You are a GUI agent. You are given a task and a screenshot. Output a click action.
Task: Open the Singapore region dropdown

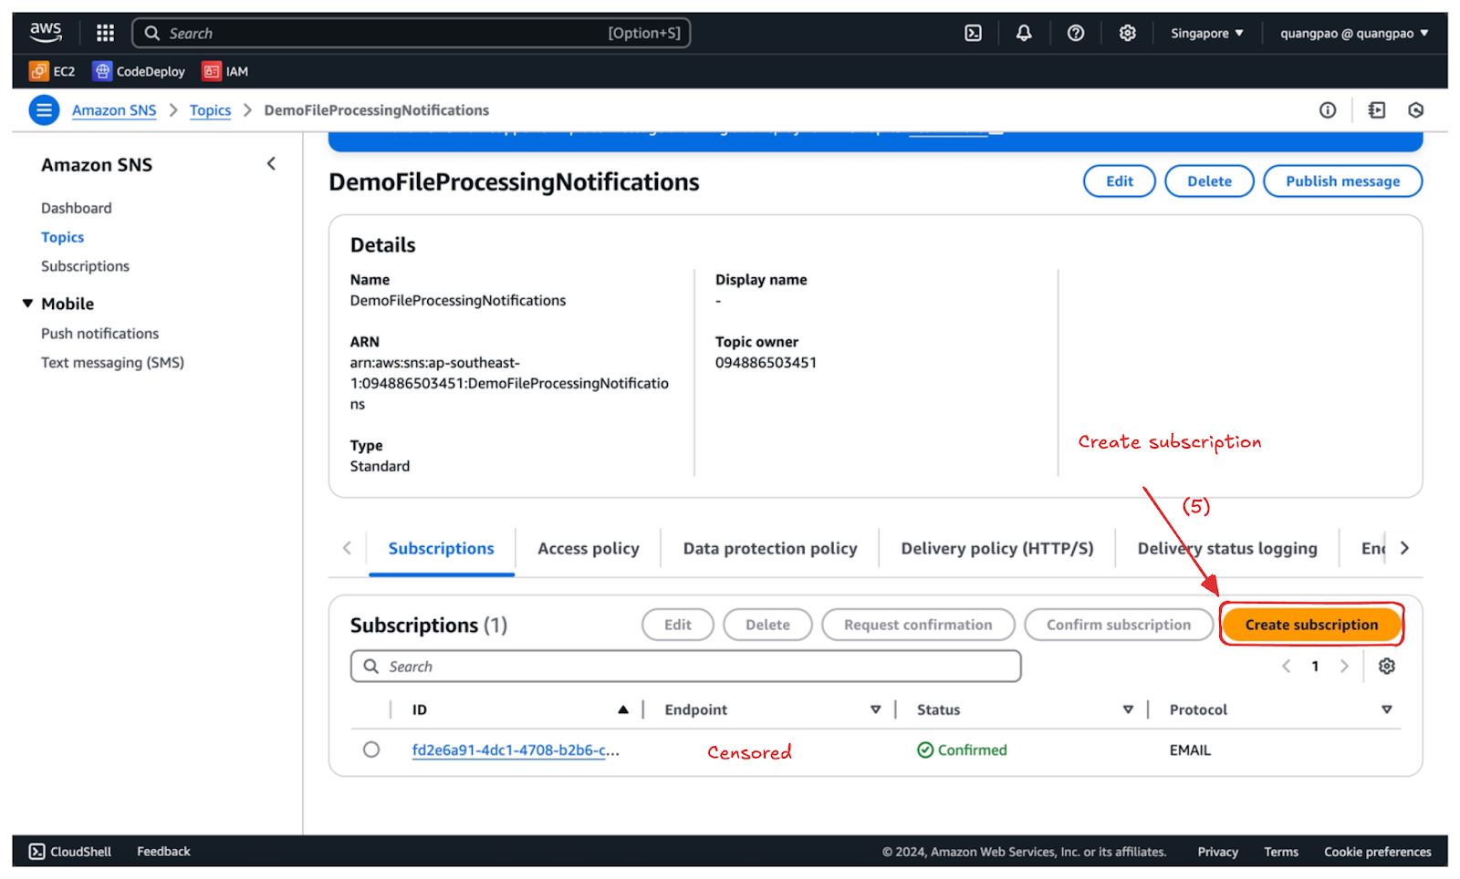point(1206,33)
